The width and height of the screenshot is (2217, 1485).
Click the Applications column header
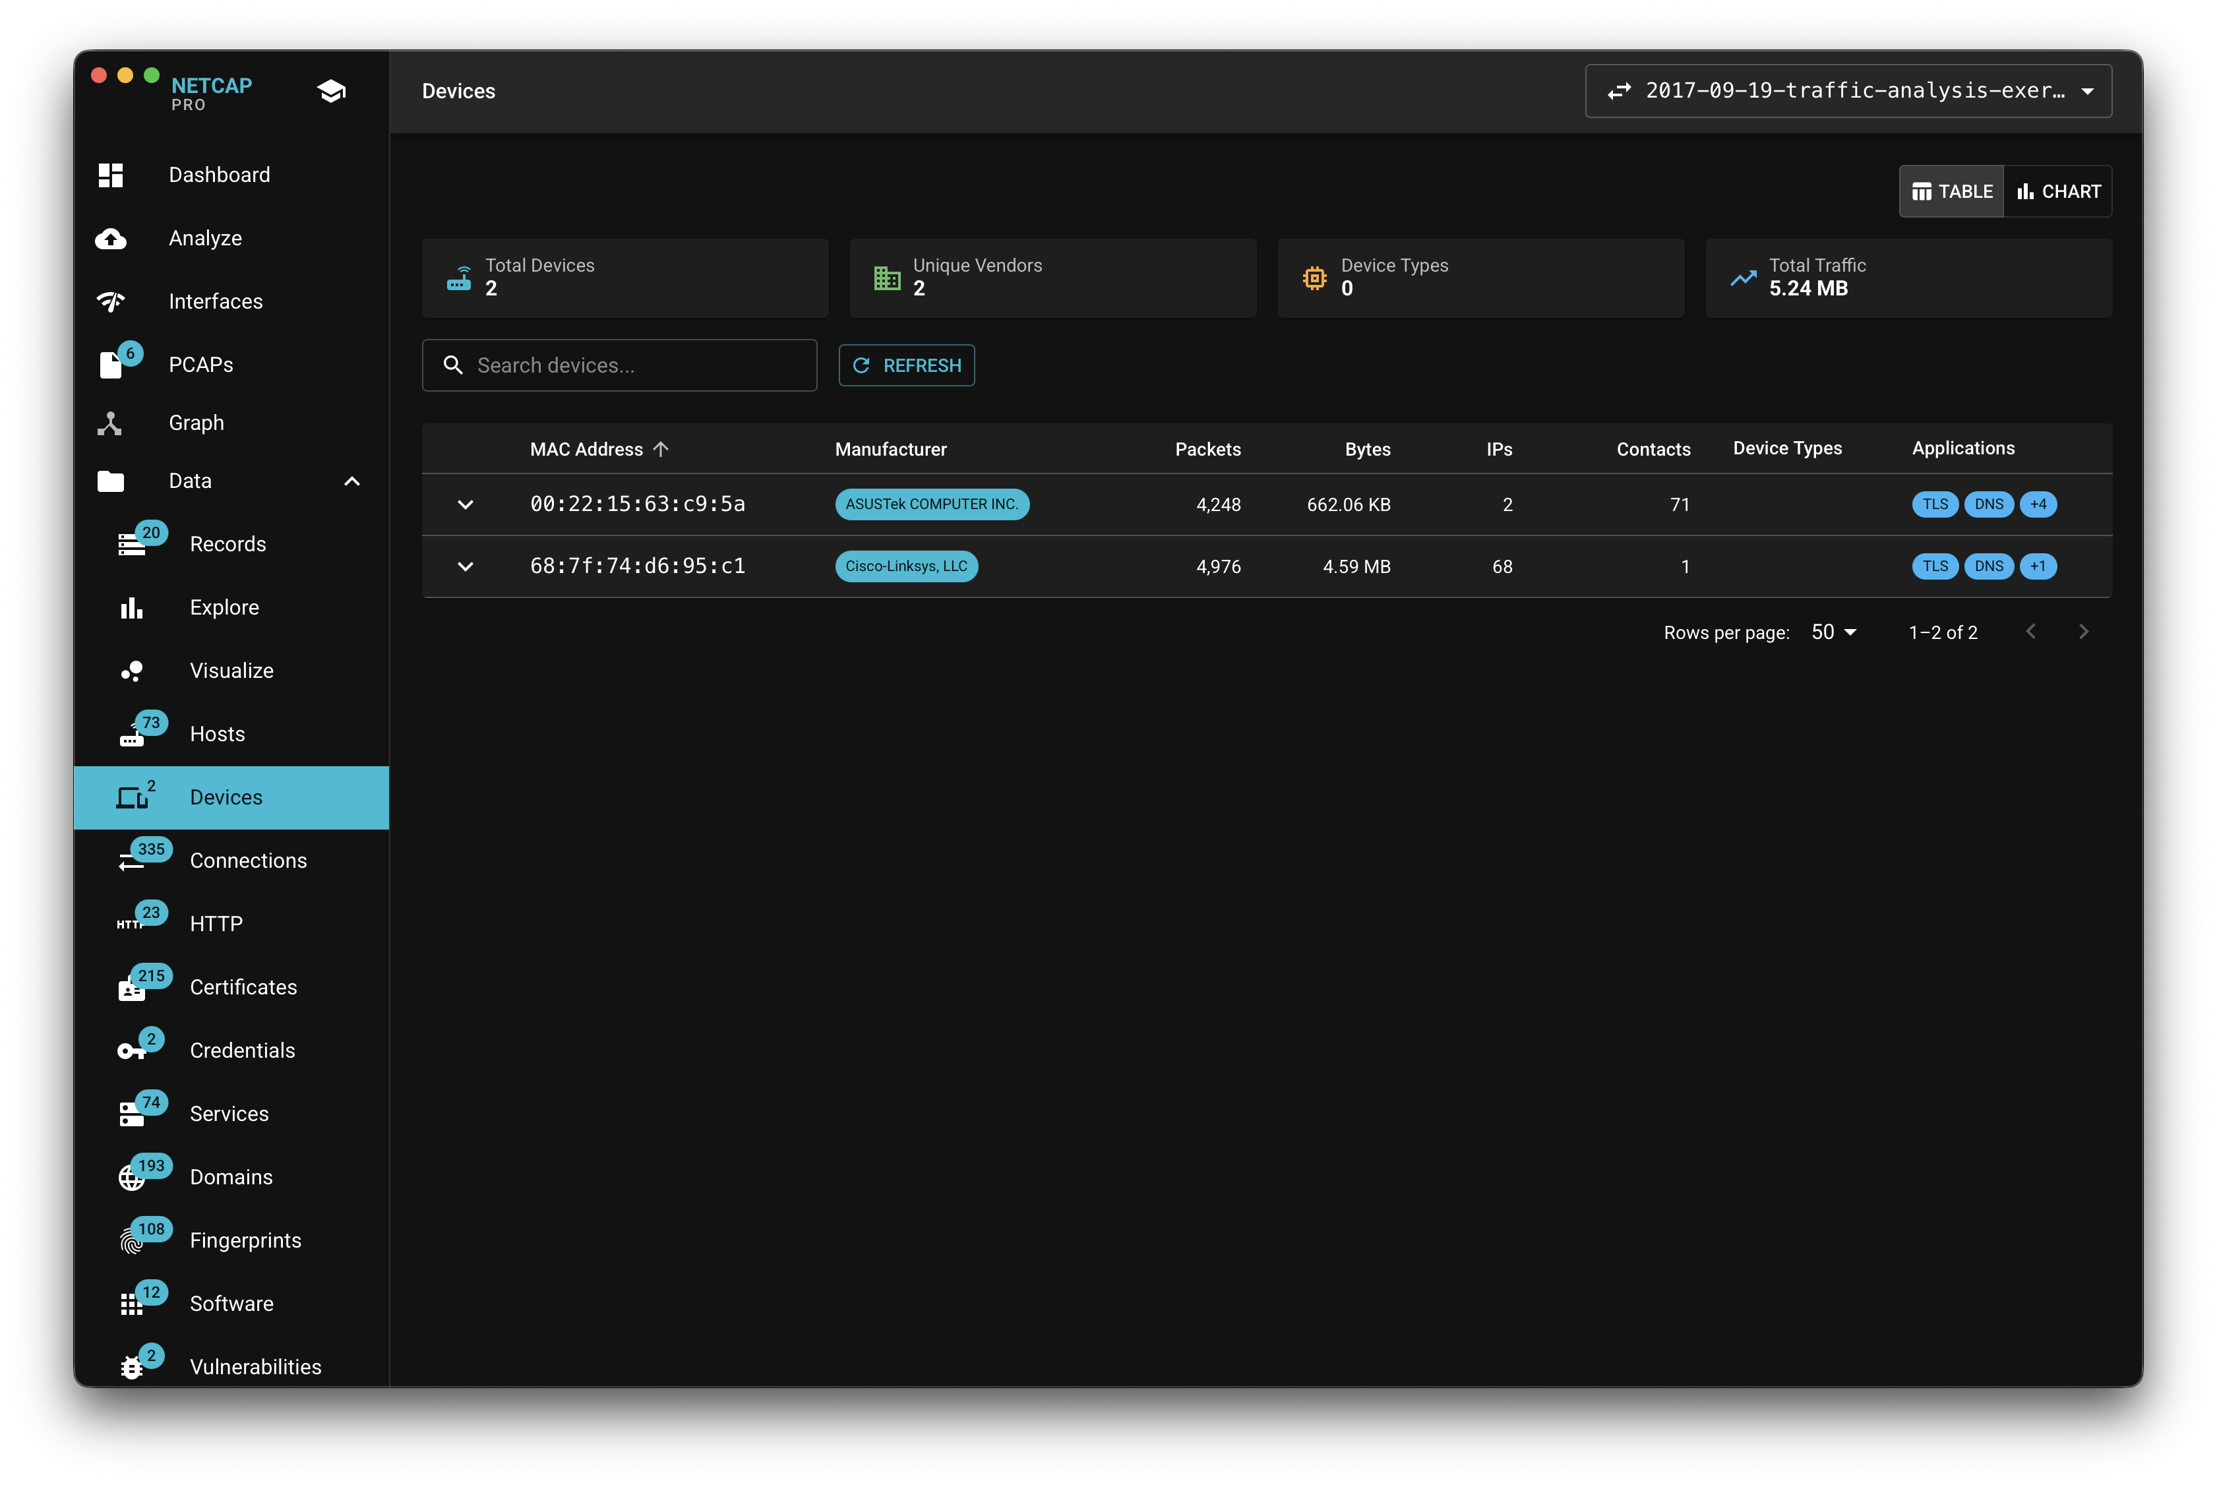click(x=1962, y=448)
